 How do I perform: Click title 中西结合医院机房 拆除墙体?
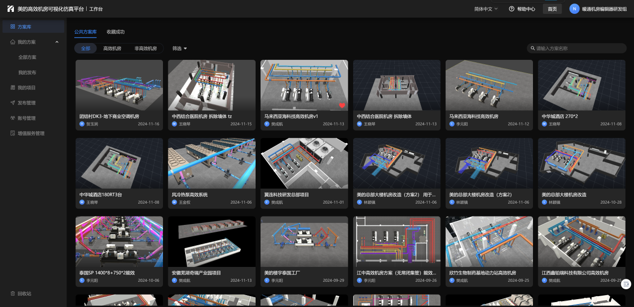(x=384, y=117)
